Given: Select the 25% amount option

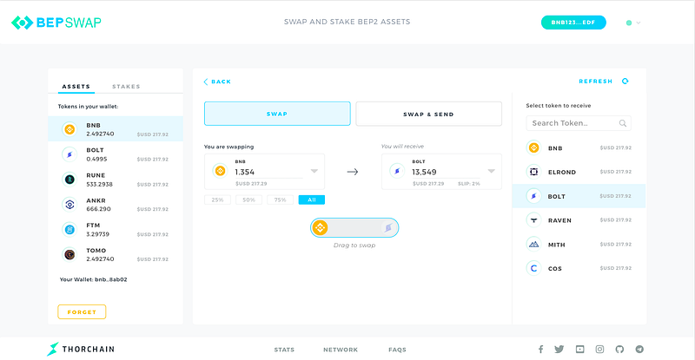Looking at the screenshot, I should [217, 200].
